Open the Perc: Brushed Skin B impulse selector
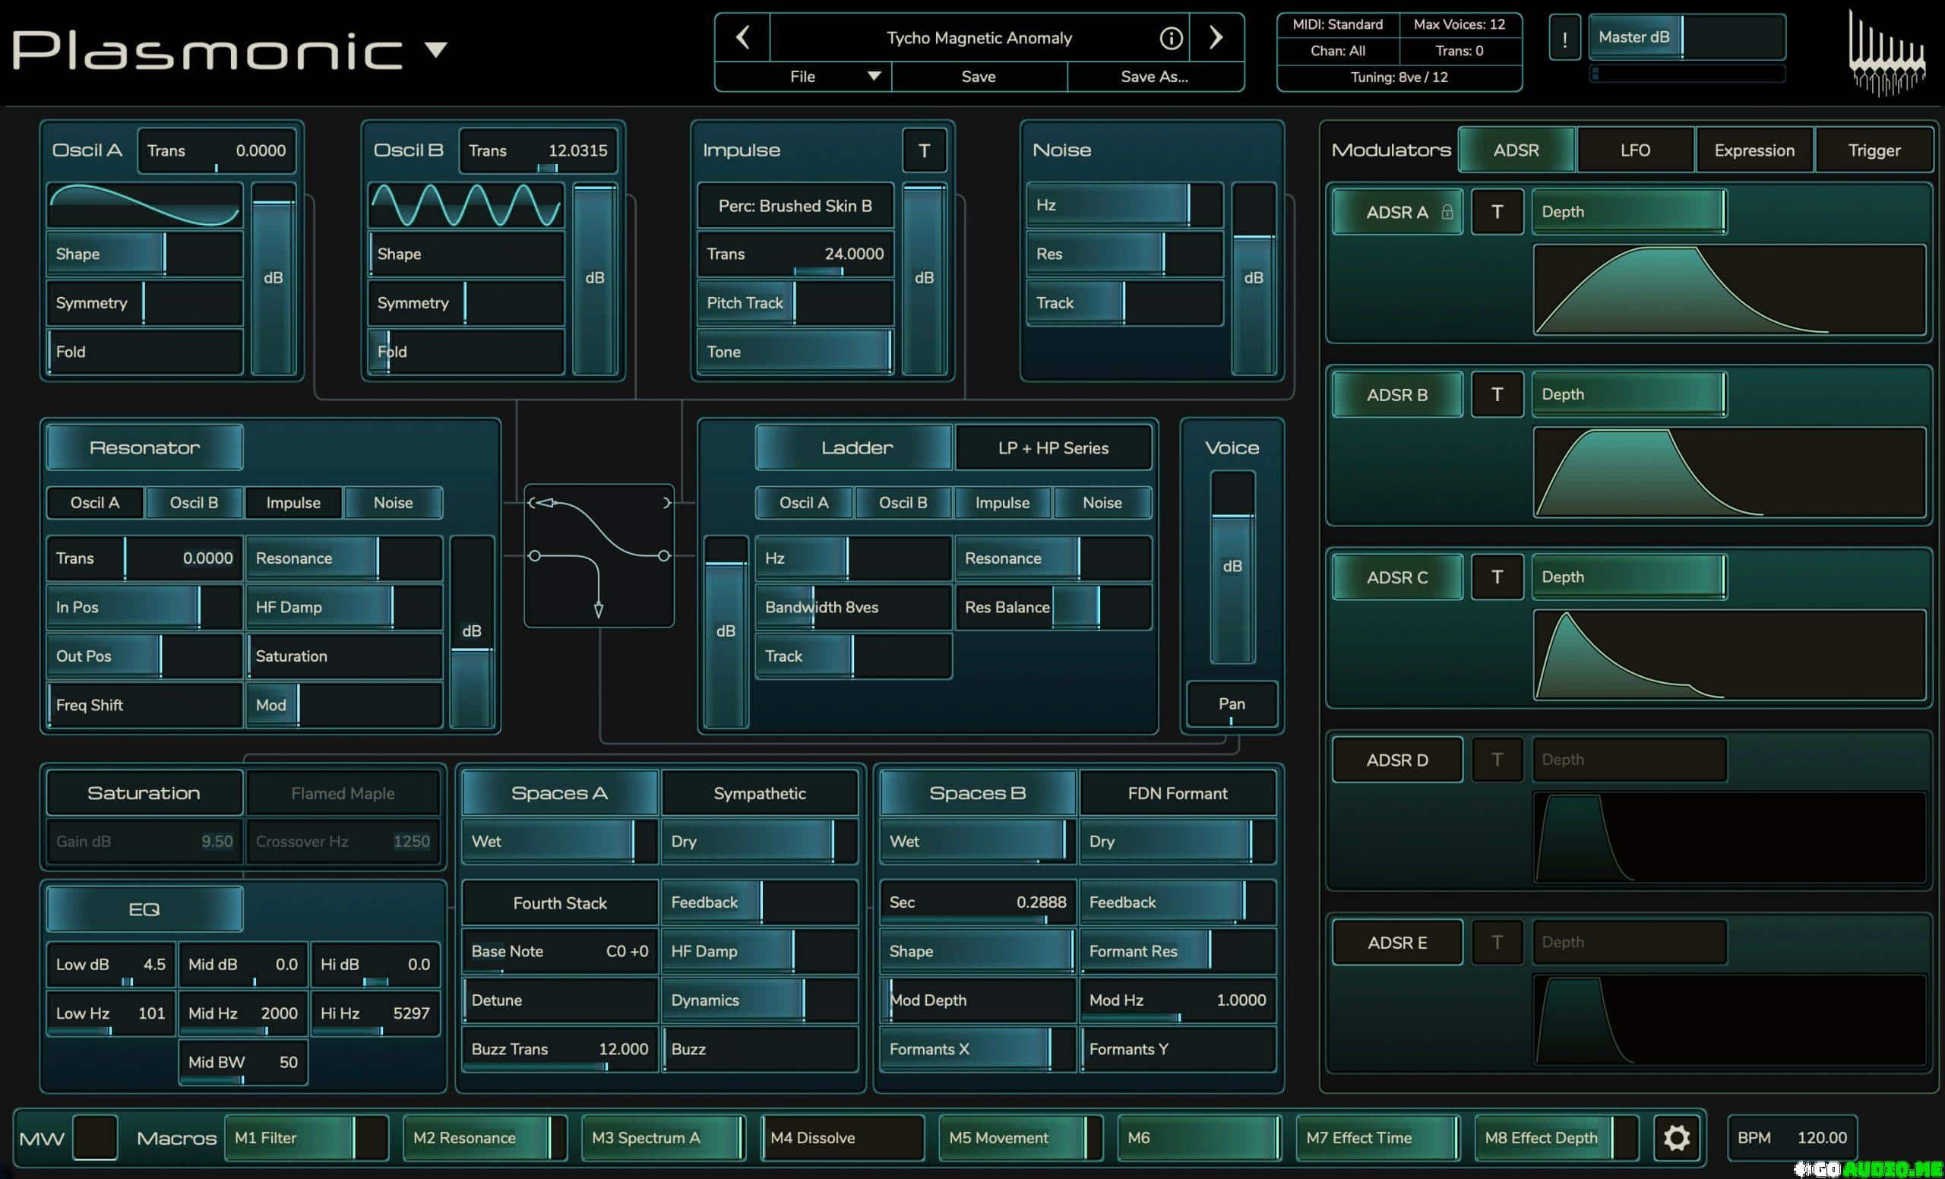Viewport: 1945px width, 1179px height. pos(795,205)
